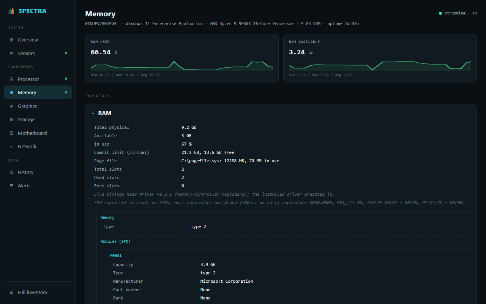Click the Memory page heading

[100, 14]
